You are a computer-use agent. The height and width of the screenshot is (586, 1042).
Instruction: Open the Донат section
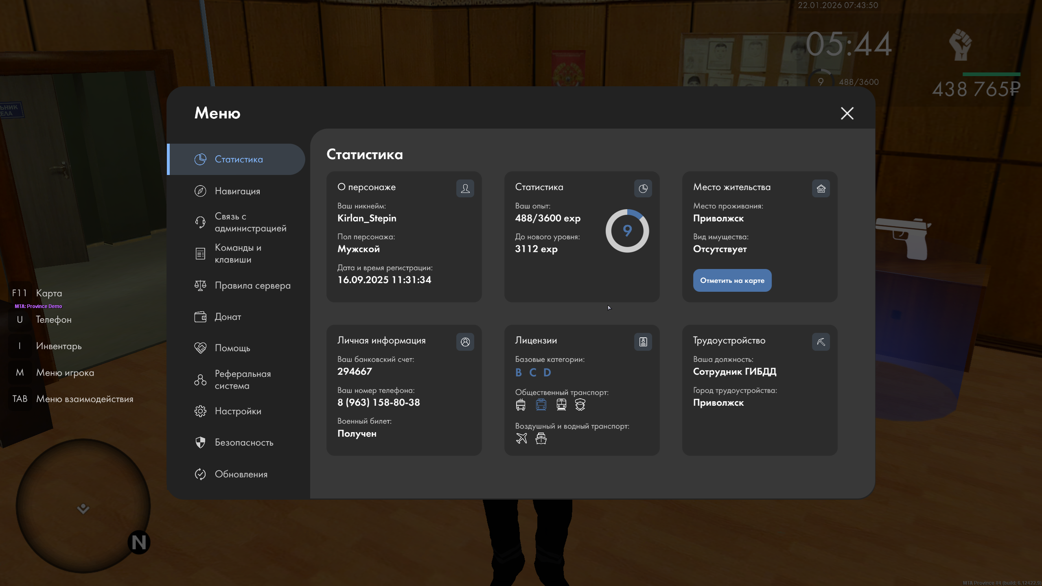point(228,317)
